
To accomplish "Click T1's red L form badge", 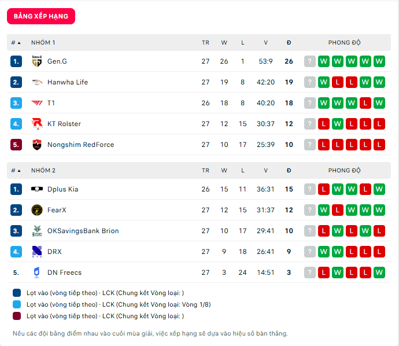I will [365, 103].
